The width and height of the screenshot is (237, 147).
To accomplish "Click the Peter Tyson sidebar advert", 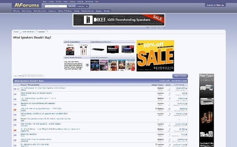I will click(x=207, y=110).
